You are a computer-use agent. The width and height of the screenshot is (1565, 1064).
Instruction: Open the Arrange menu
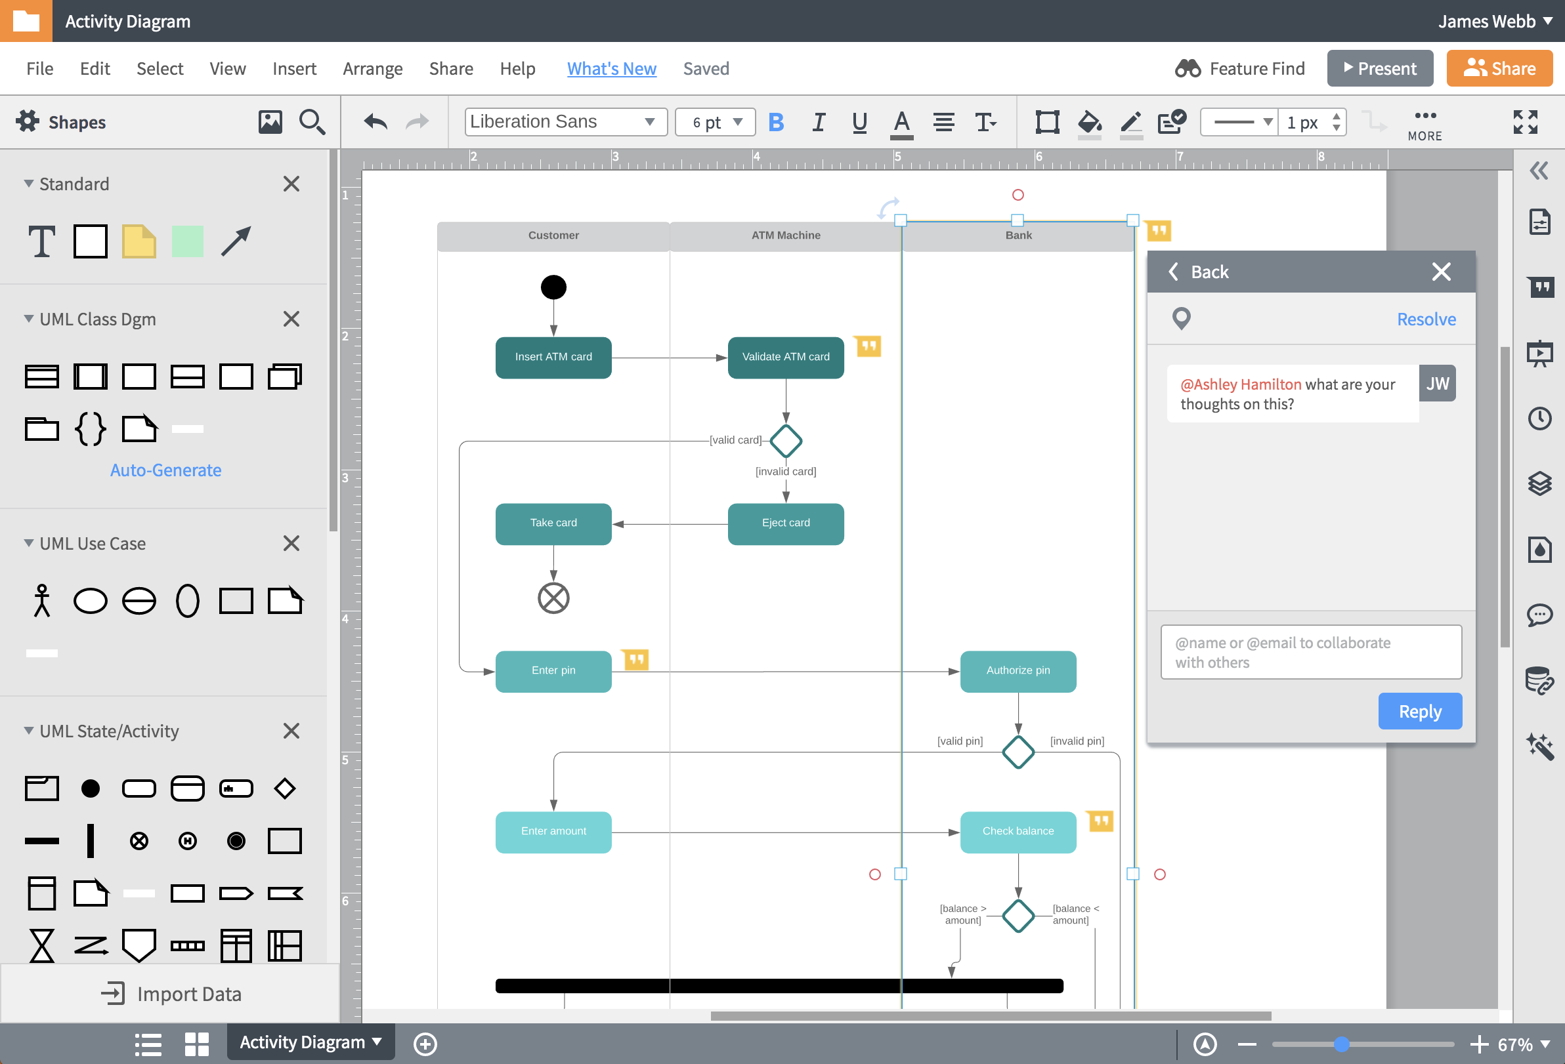[372, 69]
